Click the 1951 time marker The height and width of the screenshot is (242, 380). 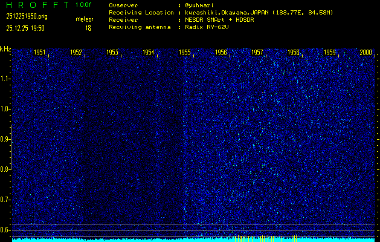click(39, 53)
